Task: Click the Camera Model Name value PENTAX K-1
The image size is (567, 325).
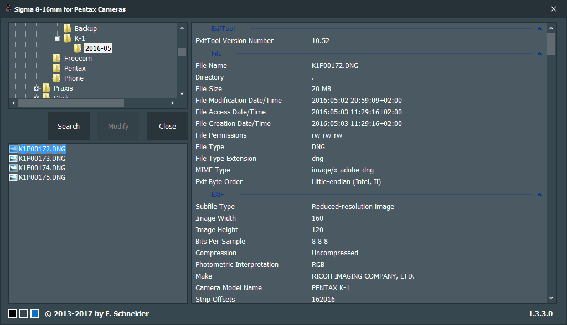Action: click(x=331, y=288)
